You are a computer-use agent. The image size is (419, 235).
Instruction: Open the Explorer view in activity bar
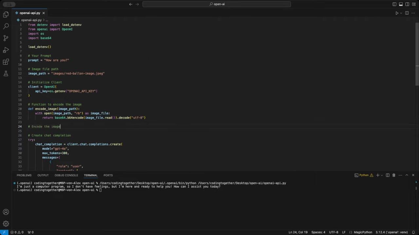click(6, 14)
